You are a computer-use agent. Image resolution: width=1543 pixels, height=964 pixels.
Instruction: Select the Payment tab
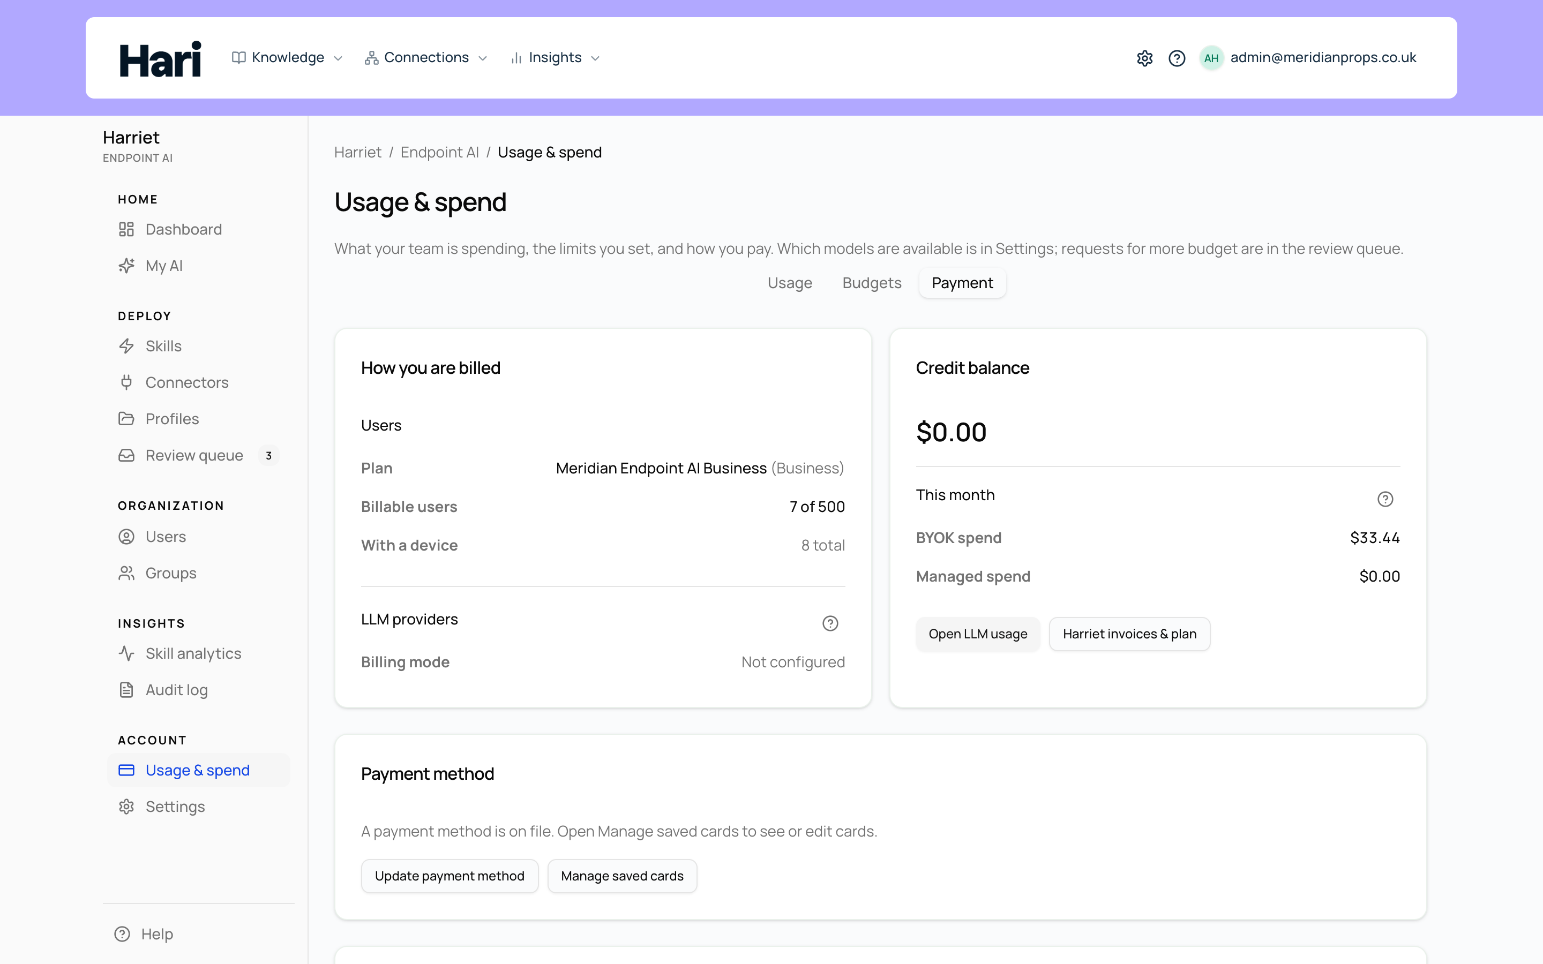pyautogui.click(x=962, y=283)
